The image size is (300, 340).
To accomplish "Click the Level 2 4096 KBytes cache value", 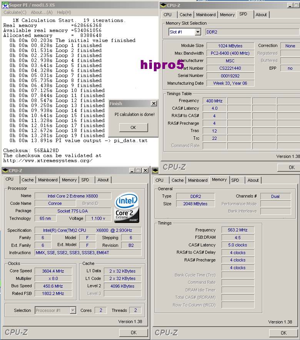I will point(123,286).
